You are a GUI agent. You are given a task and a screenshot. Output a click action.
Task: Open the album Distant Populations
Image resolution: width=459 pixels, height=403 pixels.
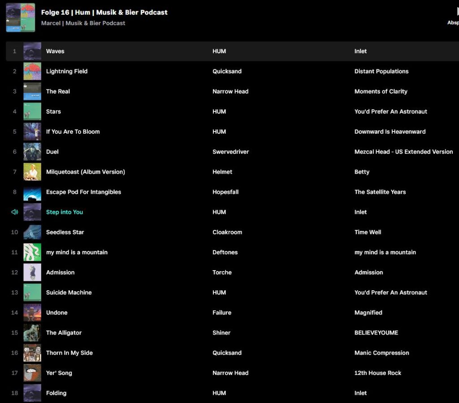click(381, 71)
